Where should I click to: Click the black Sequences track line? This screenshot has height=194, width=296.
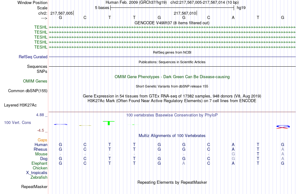[172, 66]
